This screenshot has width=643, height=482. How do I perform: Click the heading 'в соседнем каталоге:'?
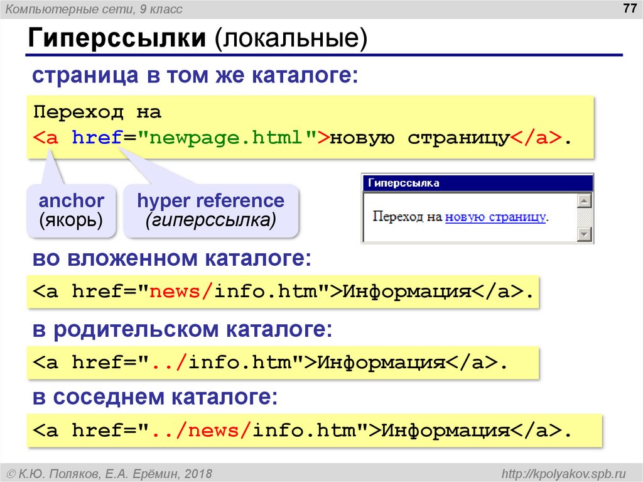pos(155,397)
